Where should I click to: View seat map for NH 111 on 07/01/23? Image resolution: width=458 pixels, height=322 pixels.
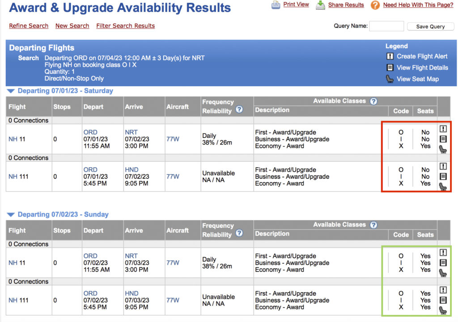[x=443, y=186]
